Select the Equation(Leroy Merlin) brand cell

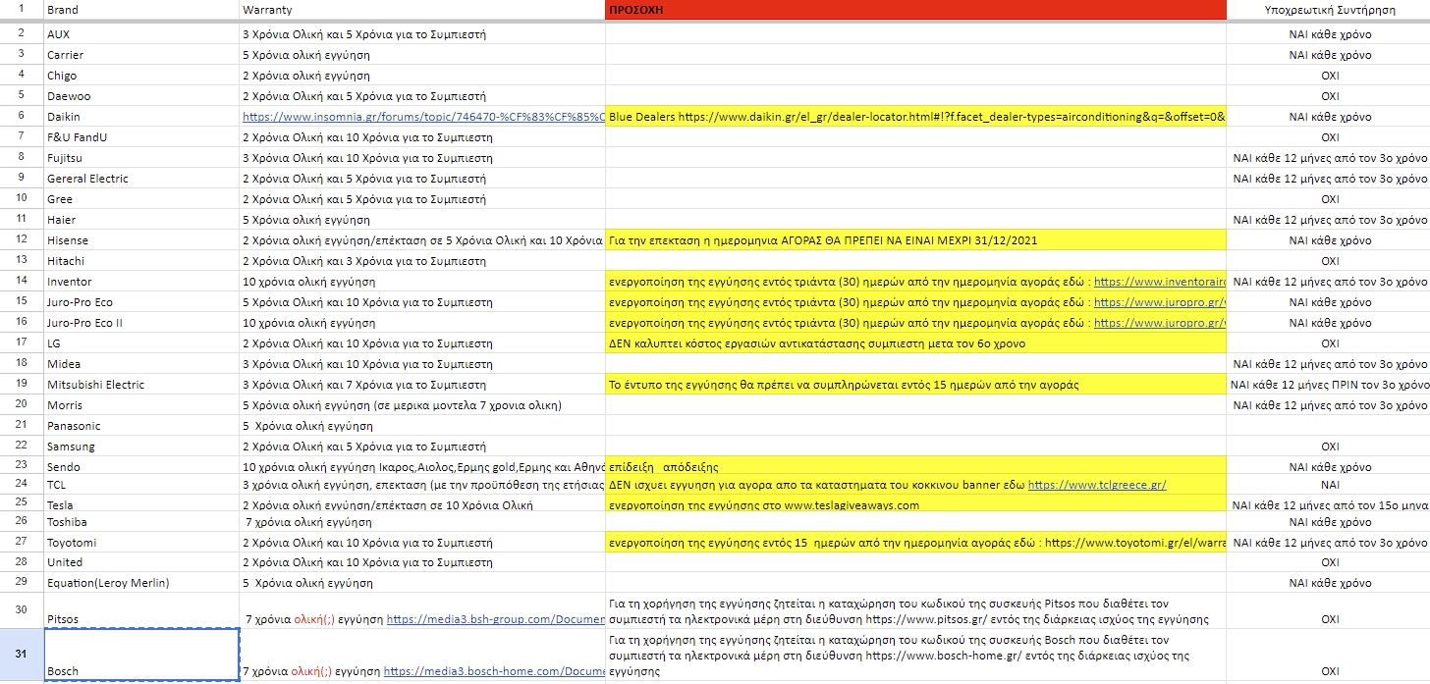[141, 583]
